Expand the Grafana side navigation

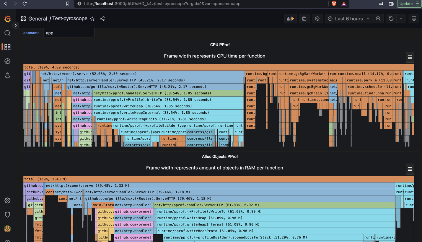[16, 25]
